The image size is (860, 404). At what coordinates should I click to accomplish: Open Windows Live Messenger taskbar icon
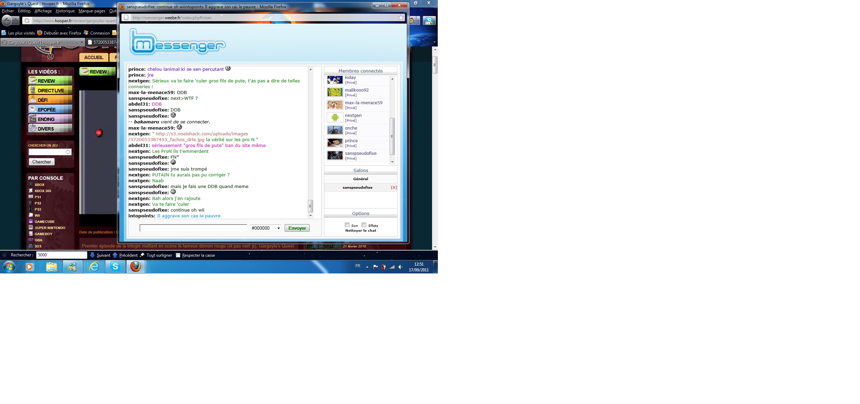[73, 267]
